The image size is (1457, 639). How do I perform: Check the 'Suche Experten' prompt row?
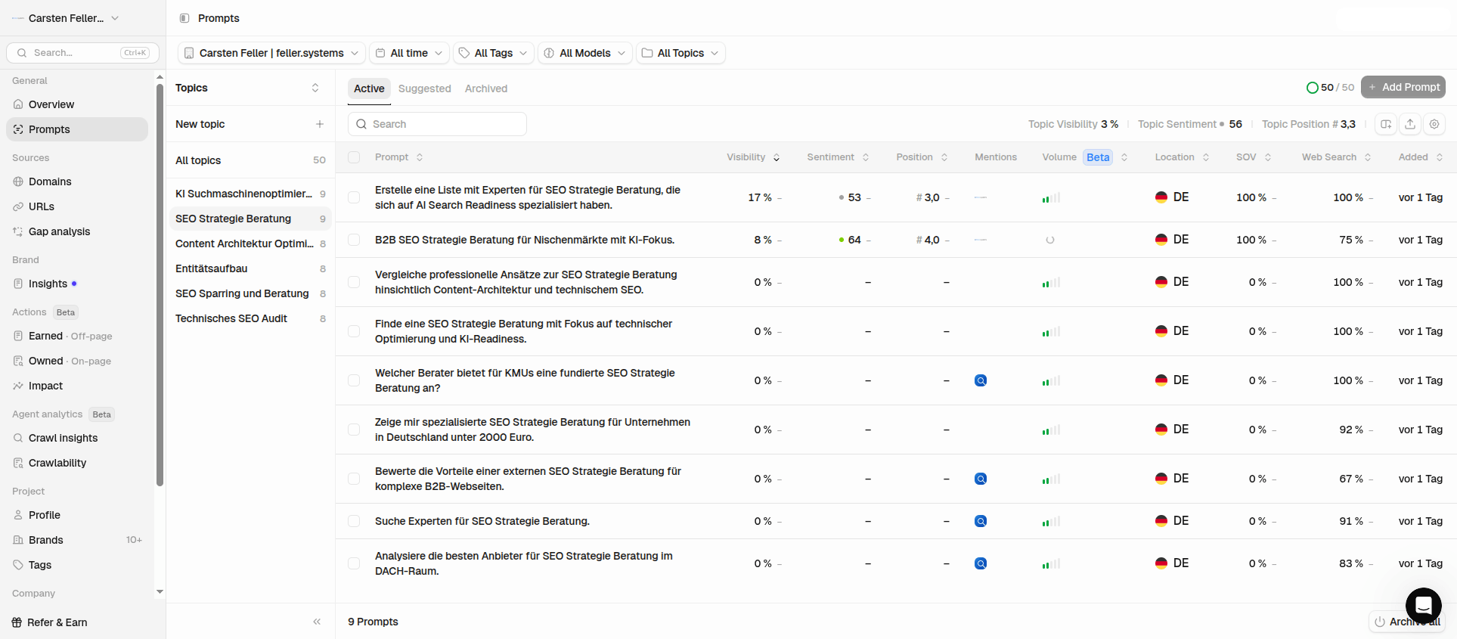(354, 521)
